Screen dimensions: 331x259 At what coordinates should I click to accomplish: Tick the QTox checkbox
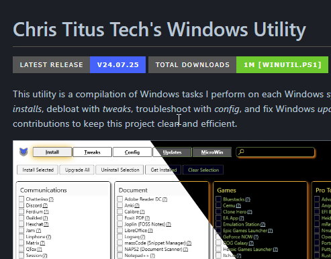coord(21,249)
